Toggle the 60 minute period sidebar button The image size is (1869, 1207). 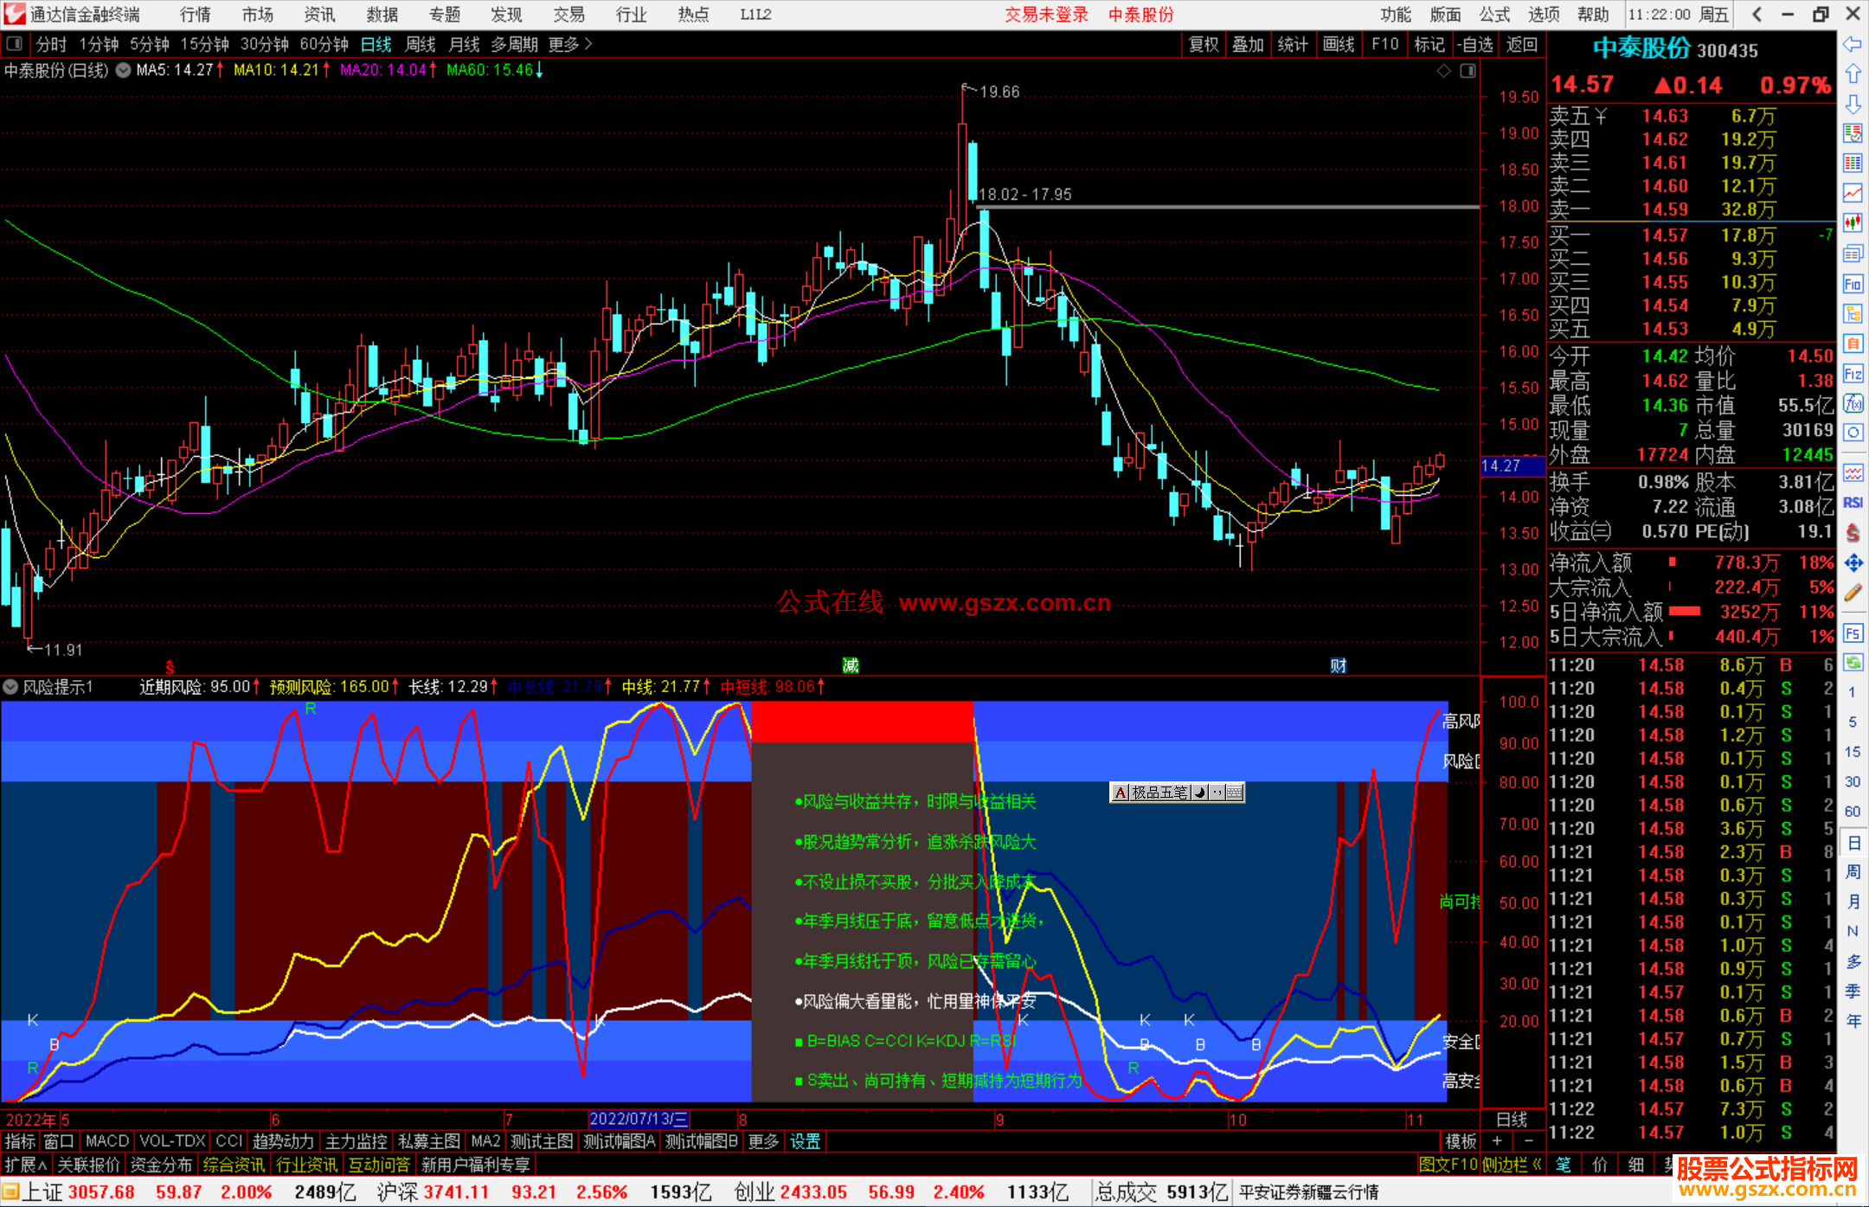(1853, 812)
